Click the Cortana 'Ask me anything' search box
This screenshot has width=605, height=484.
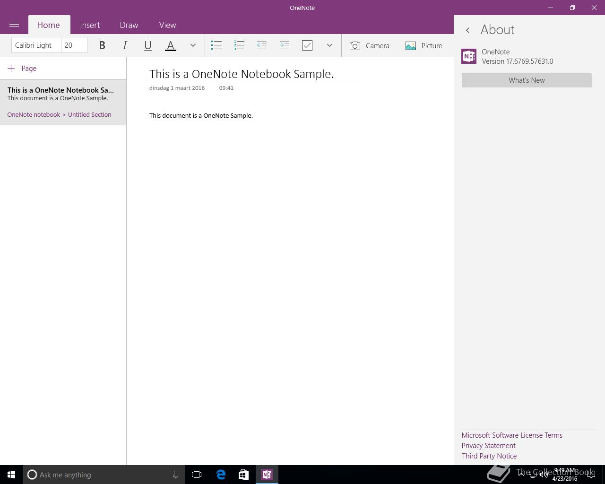(x=104, y=475)
